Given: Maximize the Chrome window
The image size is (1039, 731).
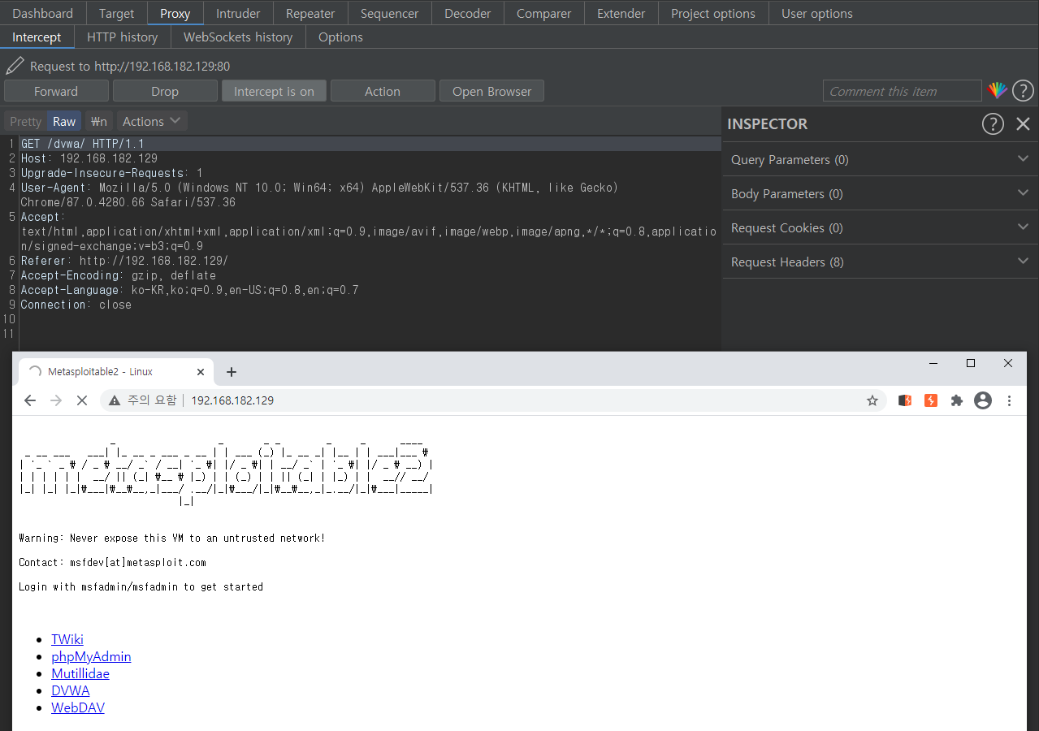Looking at the screenshot, I should [971, 363].
